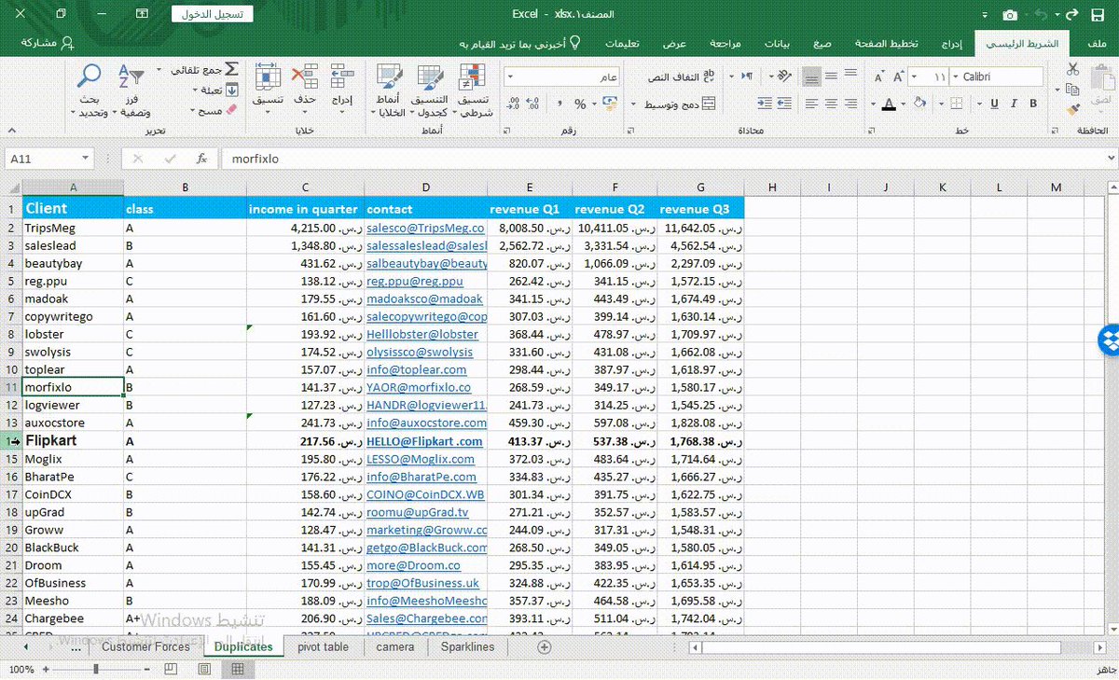Open Cell Styles (أنماط الخلايا)

(x=388, y=91)
